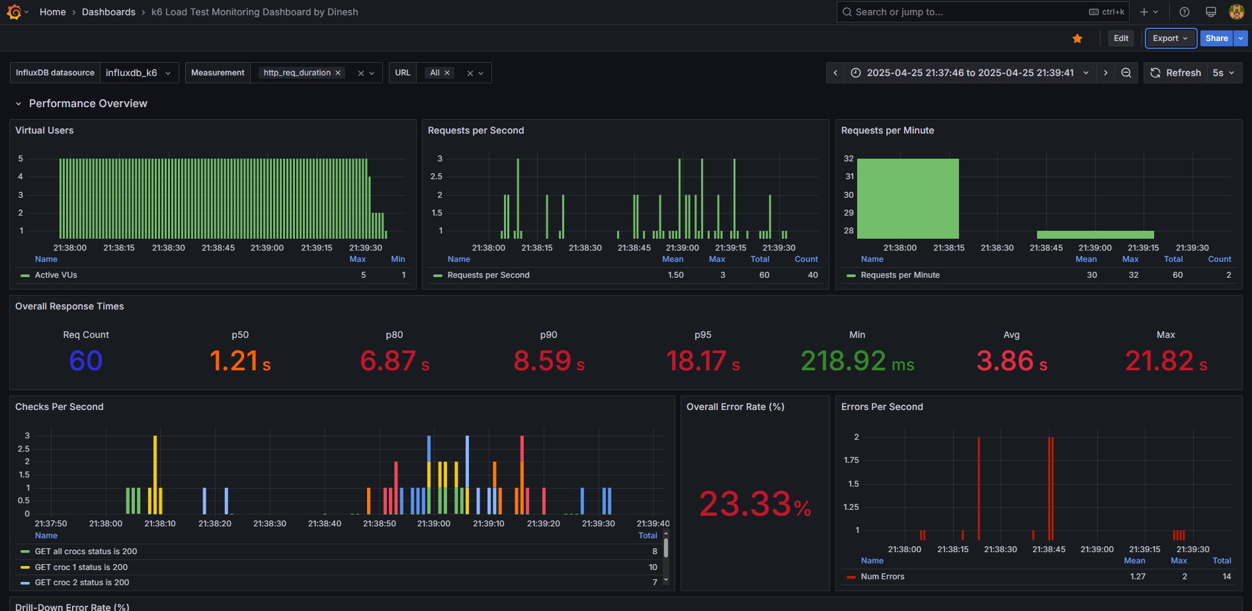Click the Max value 21.82 s
1252x611 pixels.
[1166, 361]
